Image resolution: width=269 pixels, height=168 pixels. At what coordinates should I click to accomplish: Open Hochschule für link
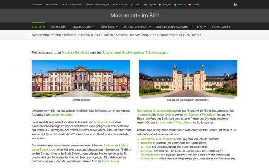click(x=111, y=161)
